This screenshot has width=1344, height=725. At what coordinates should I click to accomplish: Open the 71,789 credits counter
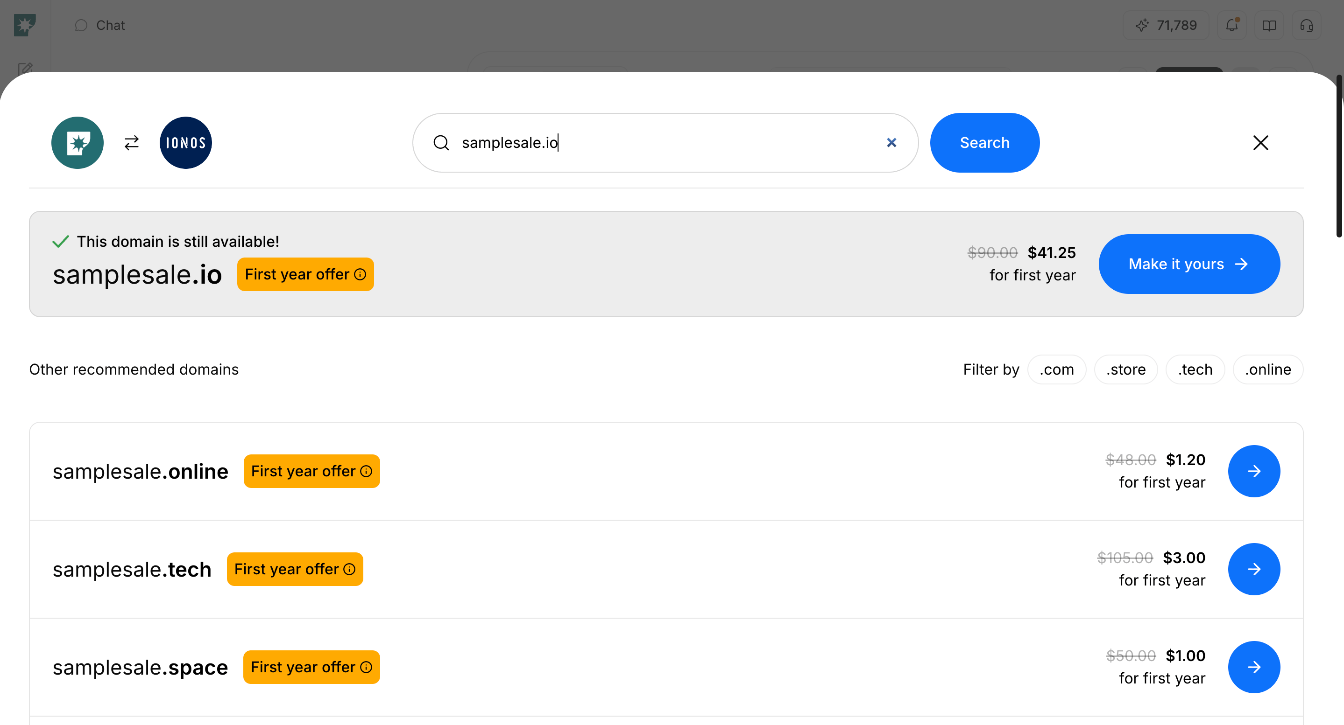[1166, 25]
